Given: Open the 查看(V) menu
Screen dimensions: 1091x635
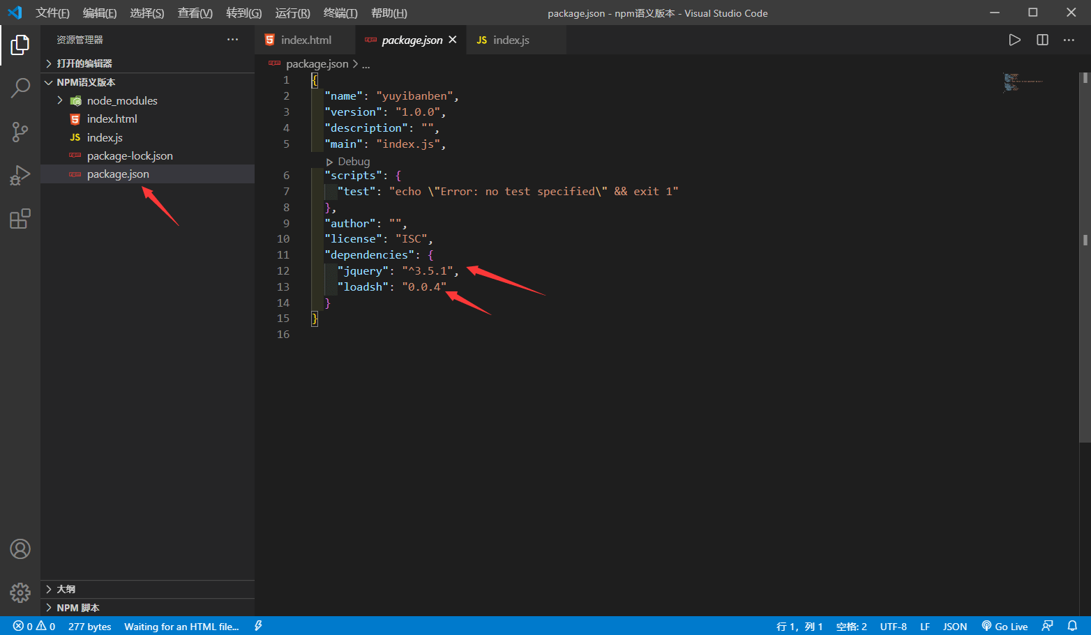Looking at the screenshot, I should [x=195, y=13].
